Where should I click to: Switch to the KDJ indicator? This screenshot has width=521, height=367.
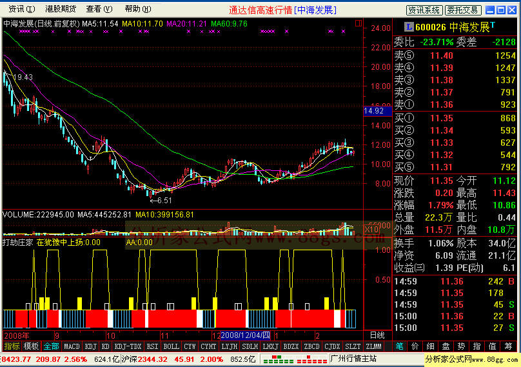tap(90, 346)
